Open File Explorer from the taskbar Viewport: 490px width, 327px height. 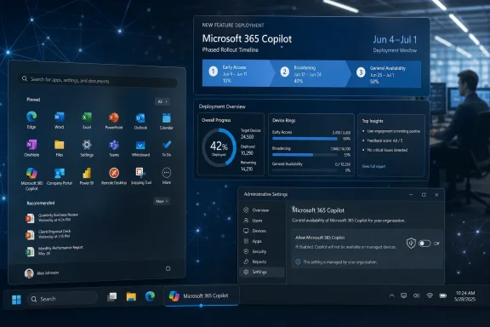[131, 296]
